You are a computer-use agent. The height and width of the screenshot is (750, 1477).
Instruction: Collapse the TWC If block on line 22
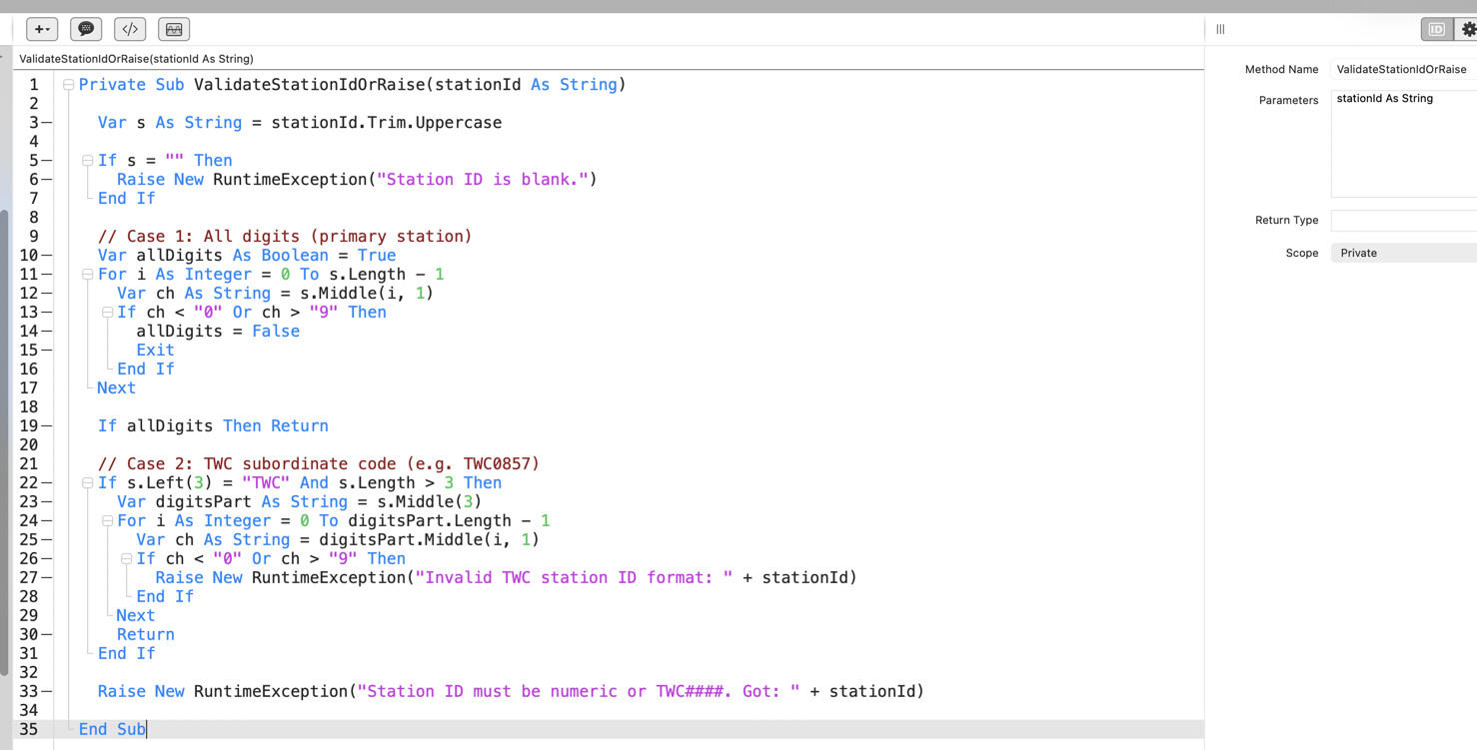[87, 483]
